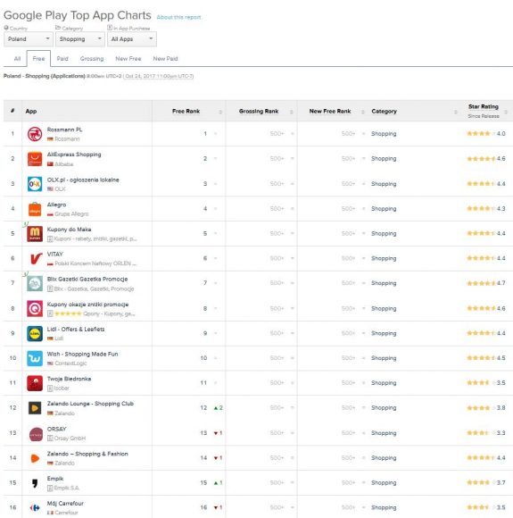Open the About this report link
Viewport: 513px width, 518px height.
[178, 17]
